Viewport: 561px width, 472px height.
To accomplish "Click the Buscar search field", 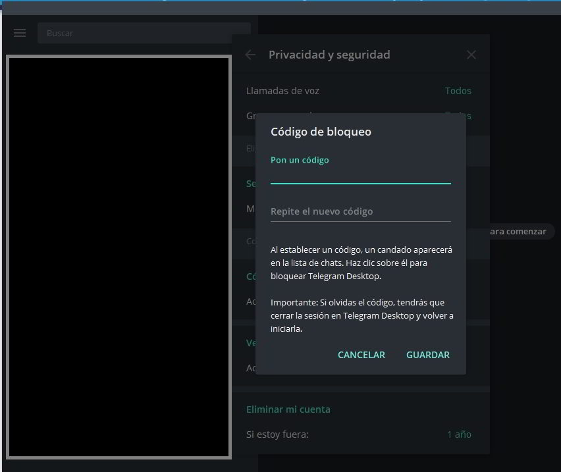I will click(x=144, y=33).
